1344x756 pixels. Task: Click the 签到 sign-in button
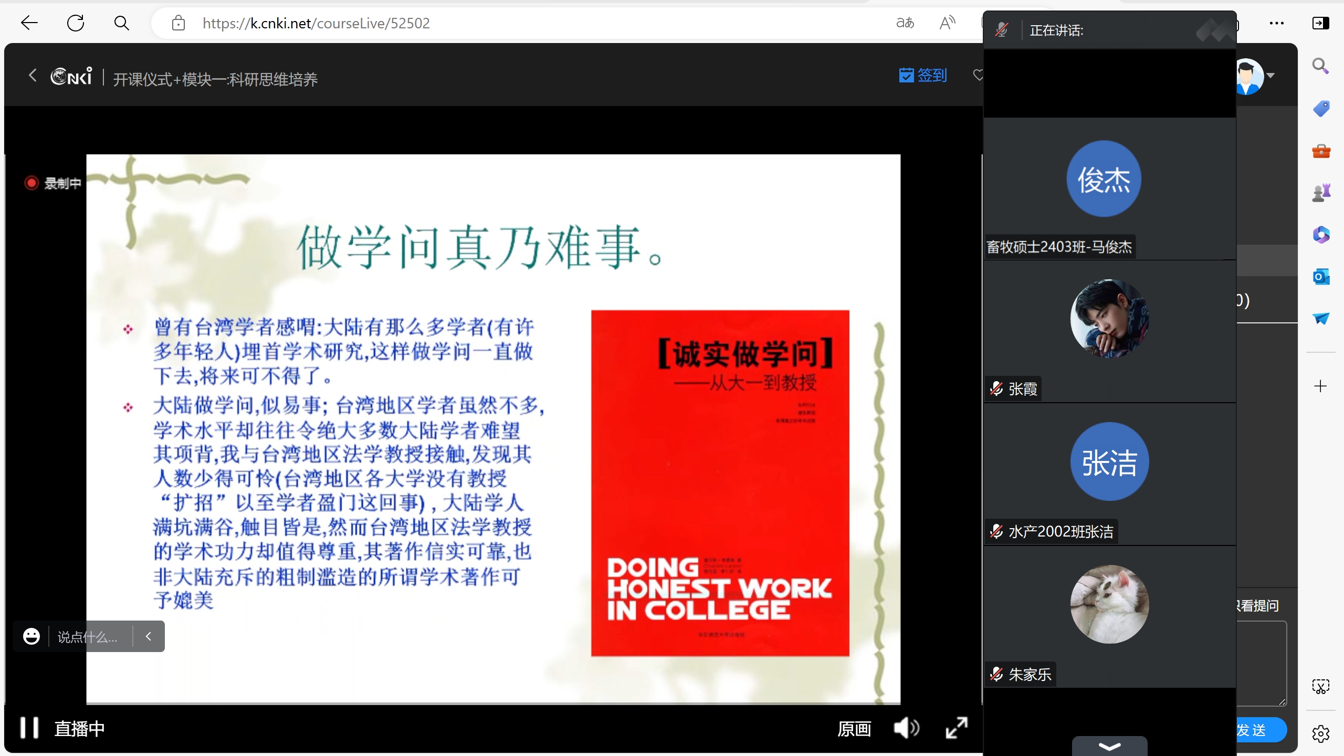click(923, 75)
